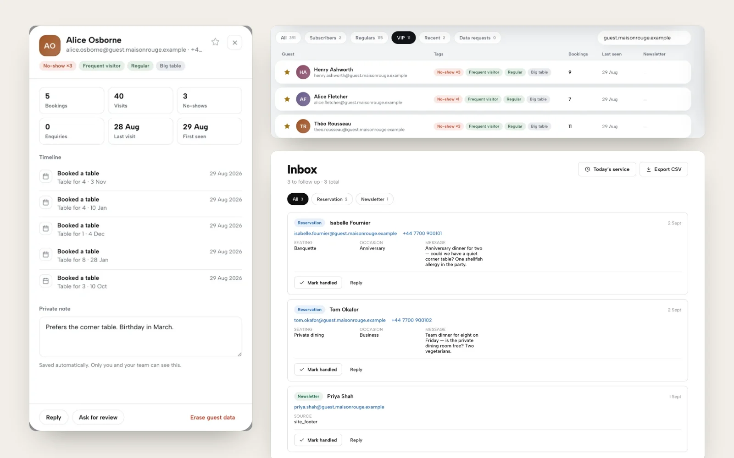Click calendar icon for 10 Jan booking
The height and width of the screenshot is (458, 734).
tap(45, 202)
